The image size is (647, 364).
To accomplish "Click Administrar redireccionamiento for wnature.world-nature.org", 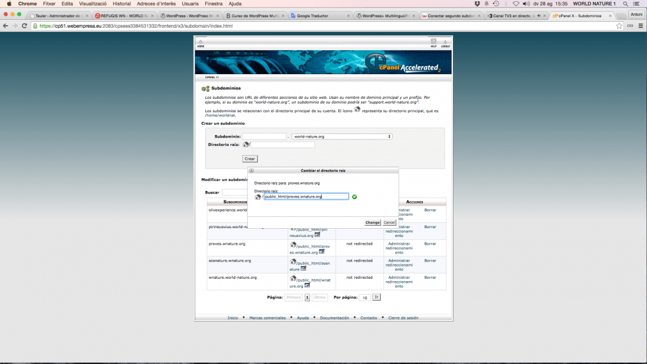I will [x=399, y=282].
